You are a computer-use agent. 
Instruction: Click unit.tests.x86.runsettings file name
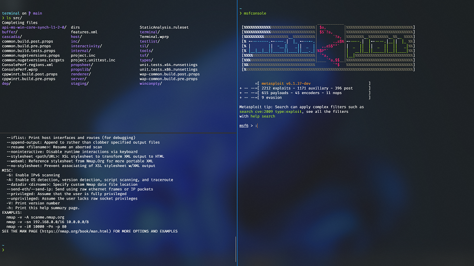coord(168,69)
